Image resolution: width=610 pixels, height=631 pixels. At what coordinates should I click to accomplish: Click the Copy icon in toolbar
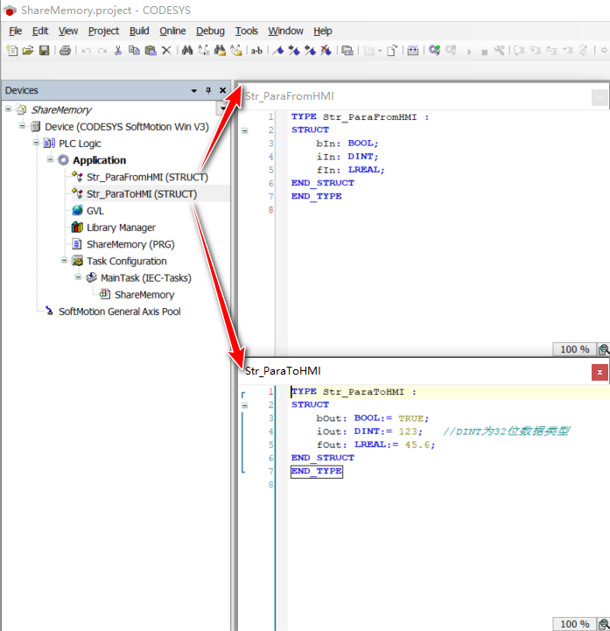[134, 50]
